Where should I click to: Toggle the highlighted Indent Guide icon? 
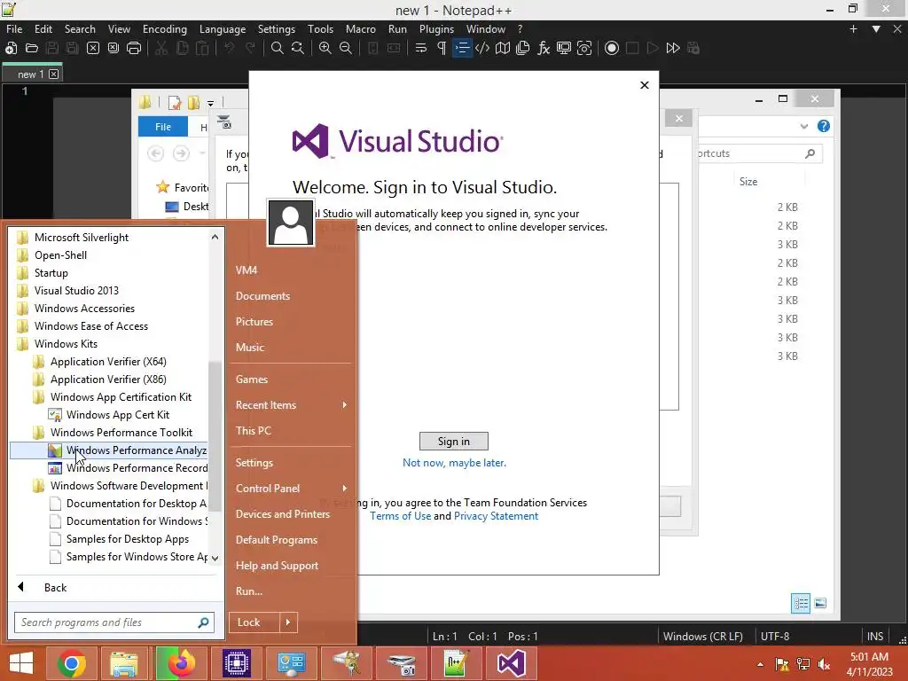pyautogui.click(x=462, y=48)
